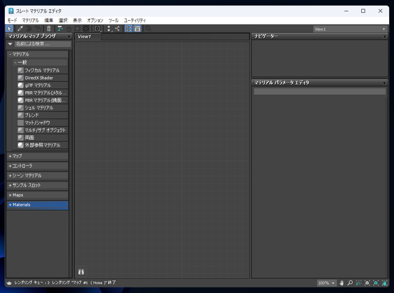
Task: Click the マット/シャドウ gray square icon
Action: click(21, 123)
